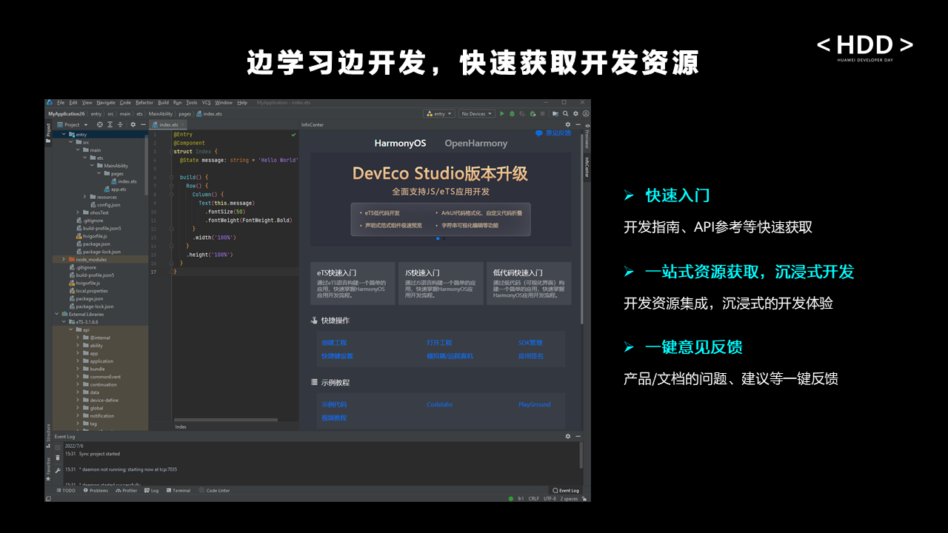Click the Codelabs link
This screenshot has width=948, height=533.
439,404
